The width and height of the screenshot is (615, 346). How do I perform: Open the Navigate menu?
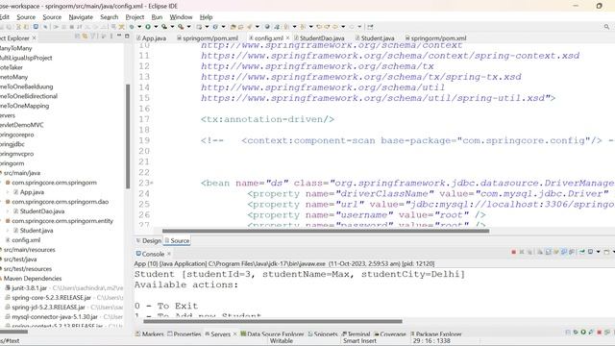tap(81, 17)
